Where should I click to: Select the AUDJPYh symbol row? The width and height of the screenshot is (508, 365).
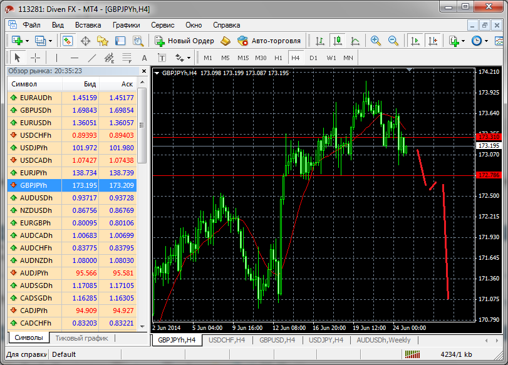72,273
